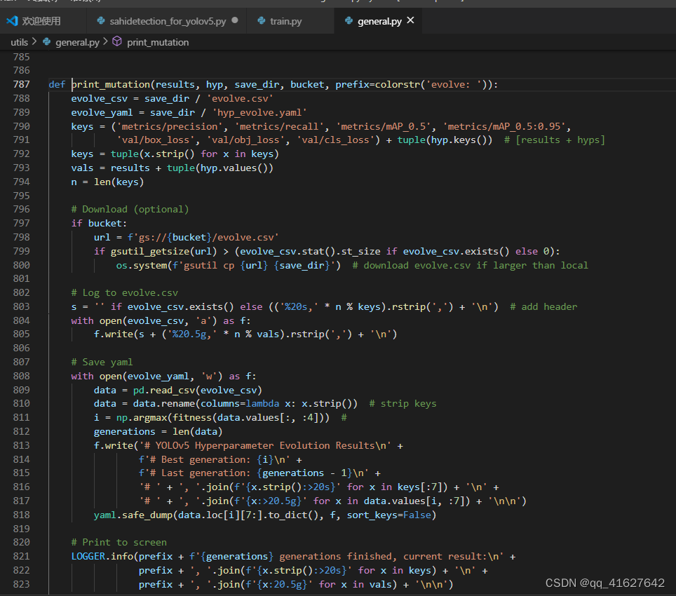Click 'if bucket:' statement
Image resolution: width=676 pixels, height=596 pixels.
[x=99, y=223]
